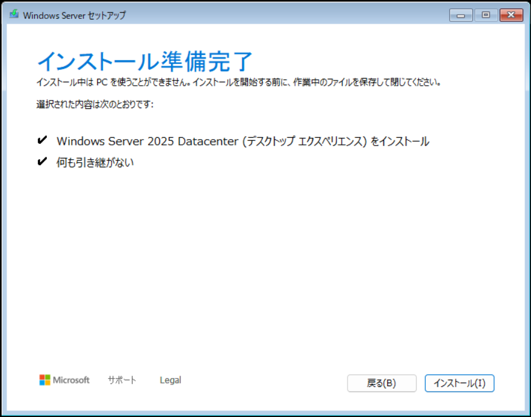Open the Legal link

click(170, 380)
